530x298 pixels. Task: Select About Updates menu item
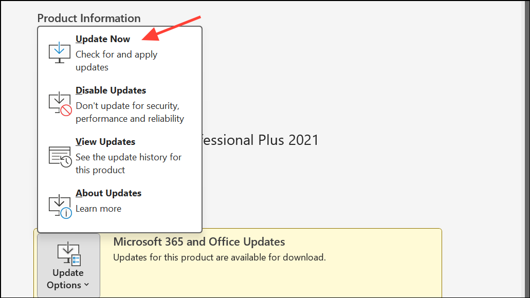coord(120,203)
